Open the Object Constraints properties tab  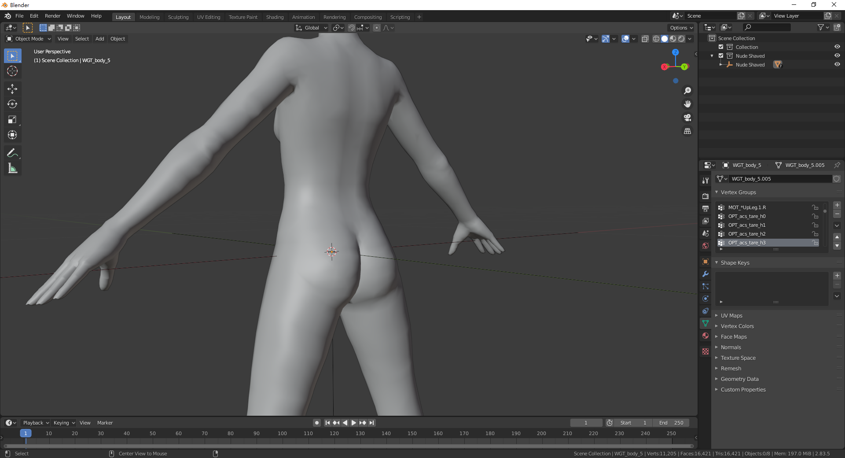pos(705,311)
